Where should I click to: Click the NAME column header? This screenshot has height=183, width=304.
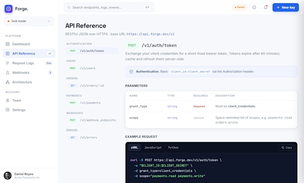(133, 96)
